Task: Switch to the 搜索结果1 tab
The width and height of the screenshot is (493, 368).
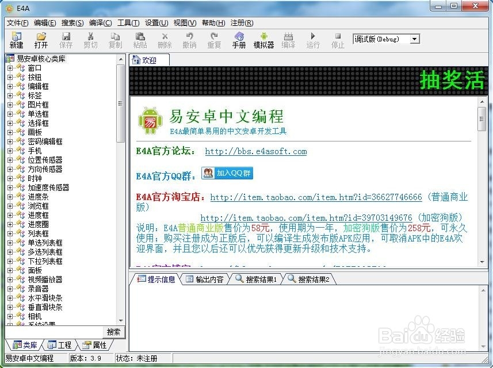Action: (x=256, y=279)
